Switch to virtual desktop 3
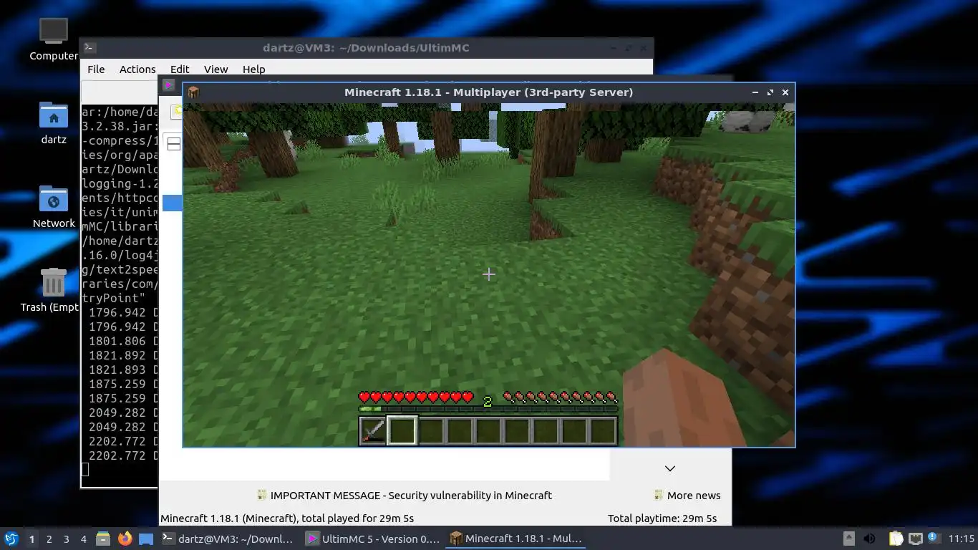Viewport: 978px width, 550px height. pyautogui.click(x=66, y=539)
